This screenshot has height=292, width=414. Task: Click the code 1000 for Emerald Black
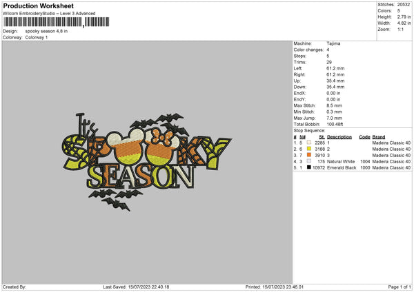tap(365, 167)
